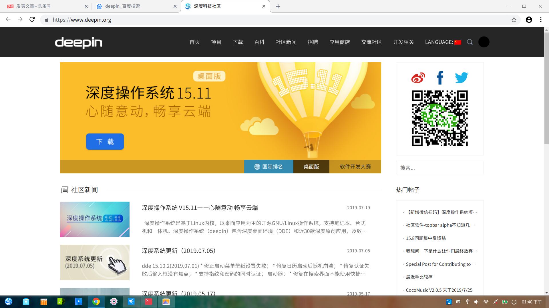Open hot post 【新增微信扫码】深度操作系统项…
The height and width of the screenshot is (308, 549).
(x=441, y=212)
